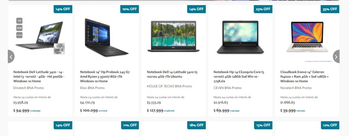
Task: Open the Cloudbook Enova laptop image
Action: point(307,37)
